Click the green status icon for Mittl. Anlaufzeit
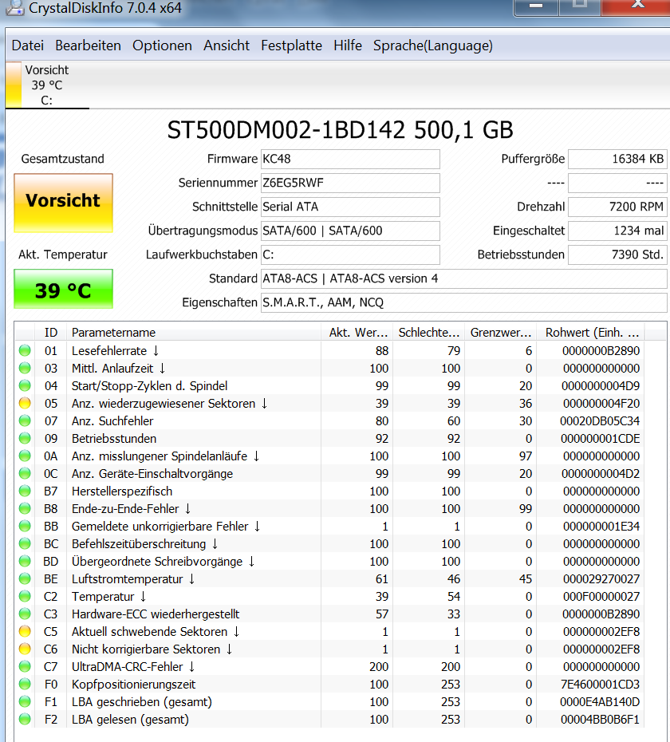Image resolution: width=670 pixels, height=742 pixels. tap(25, 368)
